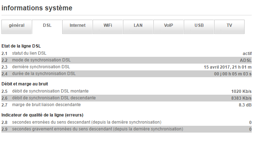Go to the WiFi tab
Viewport: 256px width, 144px height.
108,26
